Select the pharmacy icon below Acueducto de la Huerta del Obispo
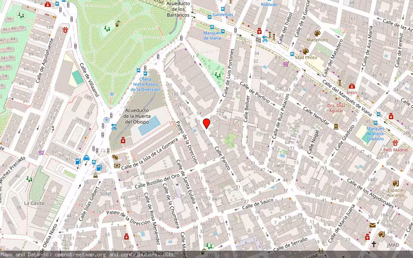The height and width of the screenshot is (258, 413). point(123,141)
